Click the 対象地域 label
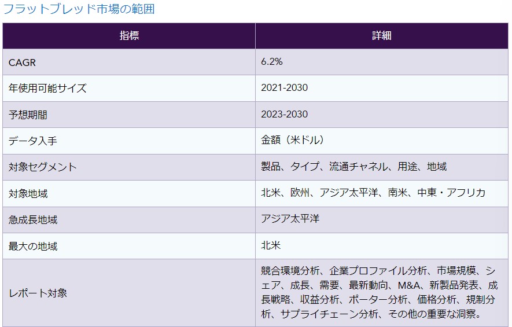Viewport: 512px width, 327px height. (x=28, y=193)
